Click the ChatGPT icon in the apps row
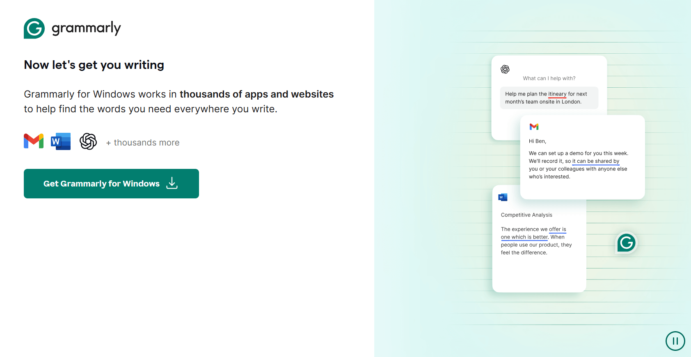The image size is (691, 357). pyautogui.click(x=88, y=141)
